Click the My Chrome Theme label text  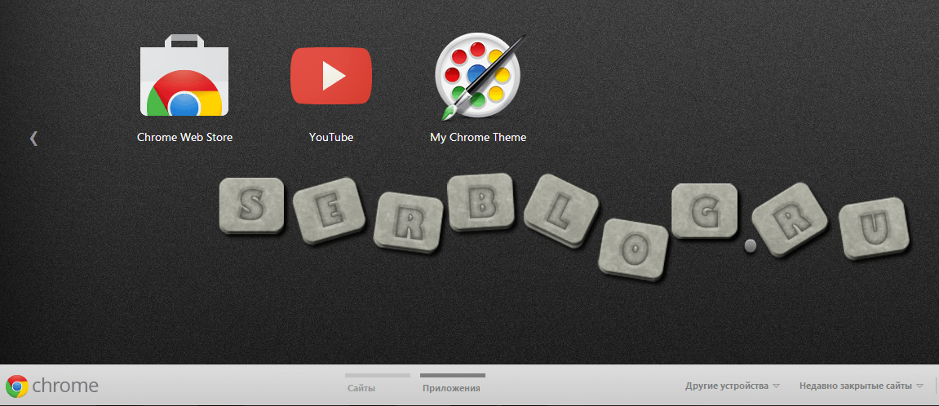click(478, 137)
